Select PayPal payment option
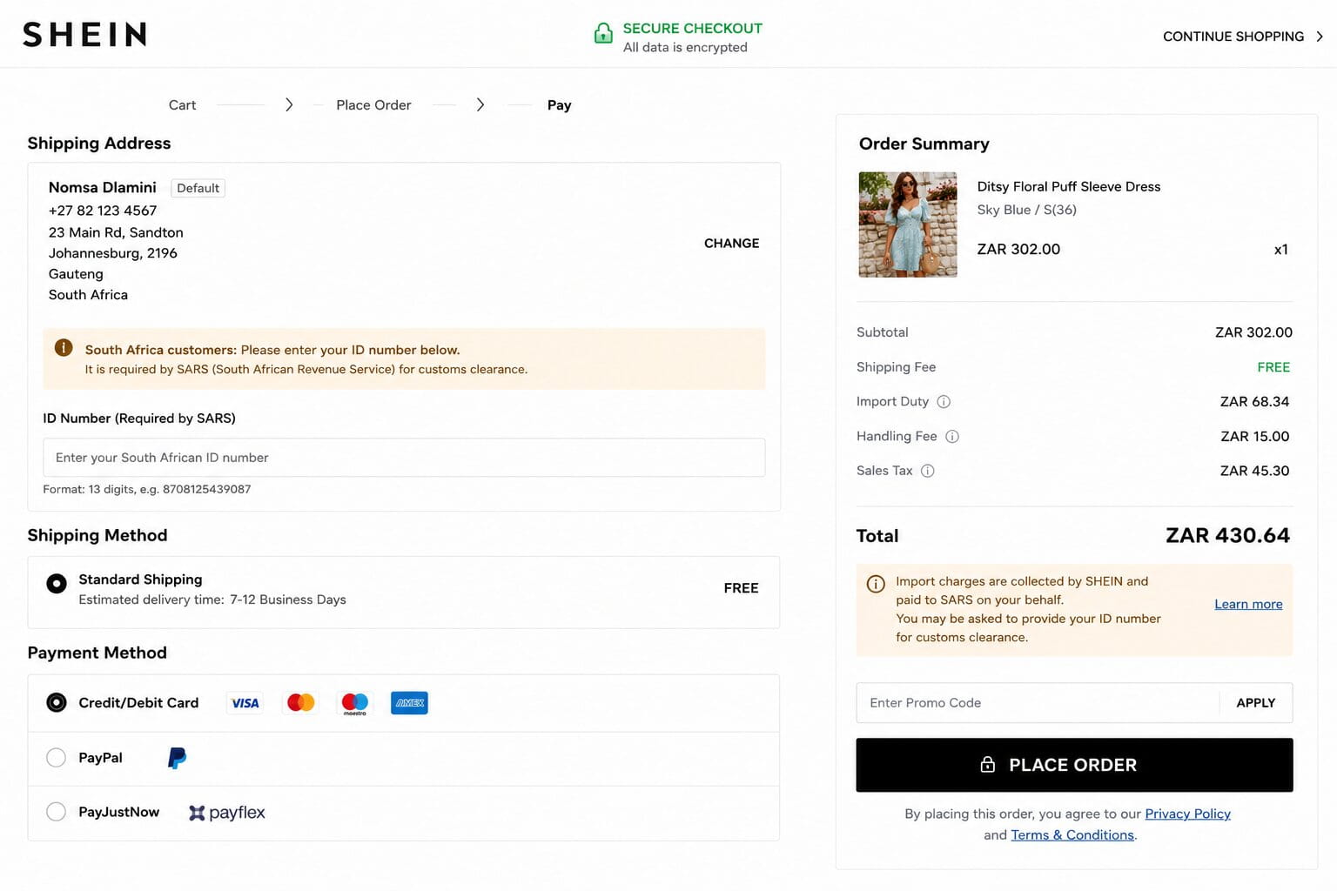Screen dimensions: 1337x891 (x=57, y=758)
